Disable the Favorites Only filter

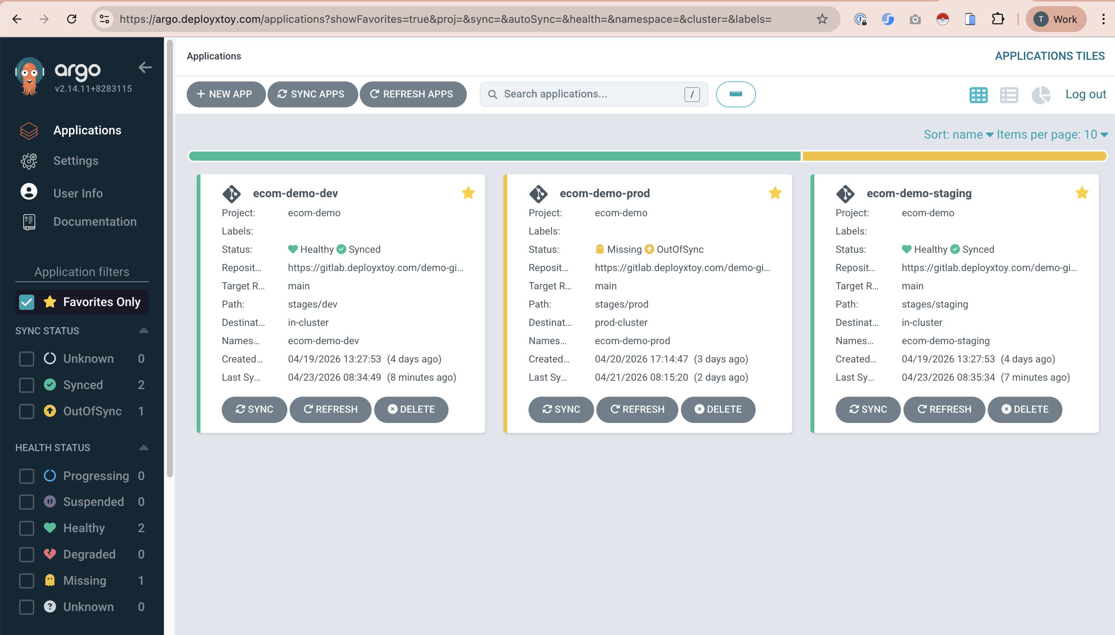(26, 302)
